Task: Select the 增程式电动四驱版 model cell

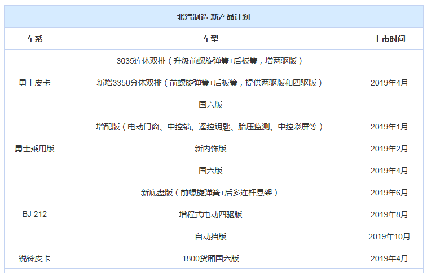Action: click(x=210, y=214)
